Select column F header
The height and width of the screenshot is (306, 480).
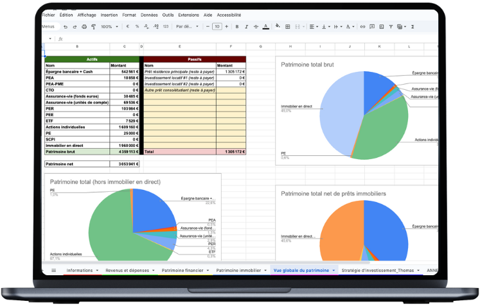[x=231, y=46]
